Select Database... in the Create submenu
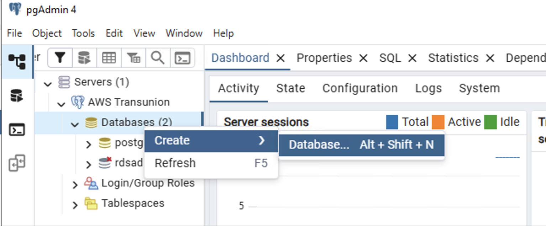The height and width of the screenshot is (226, 546). [362, 145]
